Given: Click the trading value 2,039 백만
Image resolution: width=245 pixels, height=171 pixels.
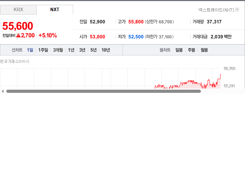Looking at the screenshot, I should pyautogui.click(x=221, y=37).
